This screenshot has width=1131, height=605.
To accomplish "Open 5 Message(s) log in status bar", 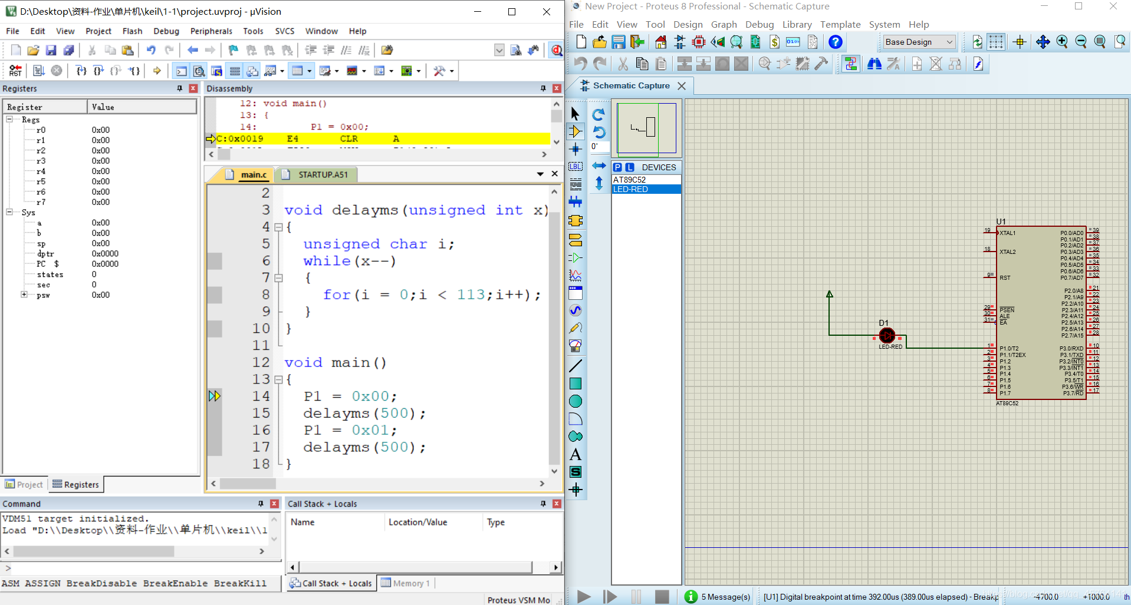I will [718, 597].
